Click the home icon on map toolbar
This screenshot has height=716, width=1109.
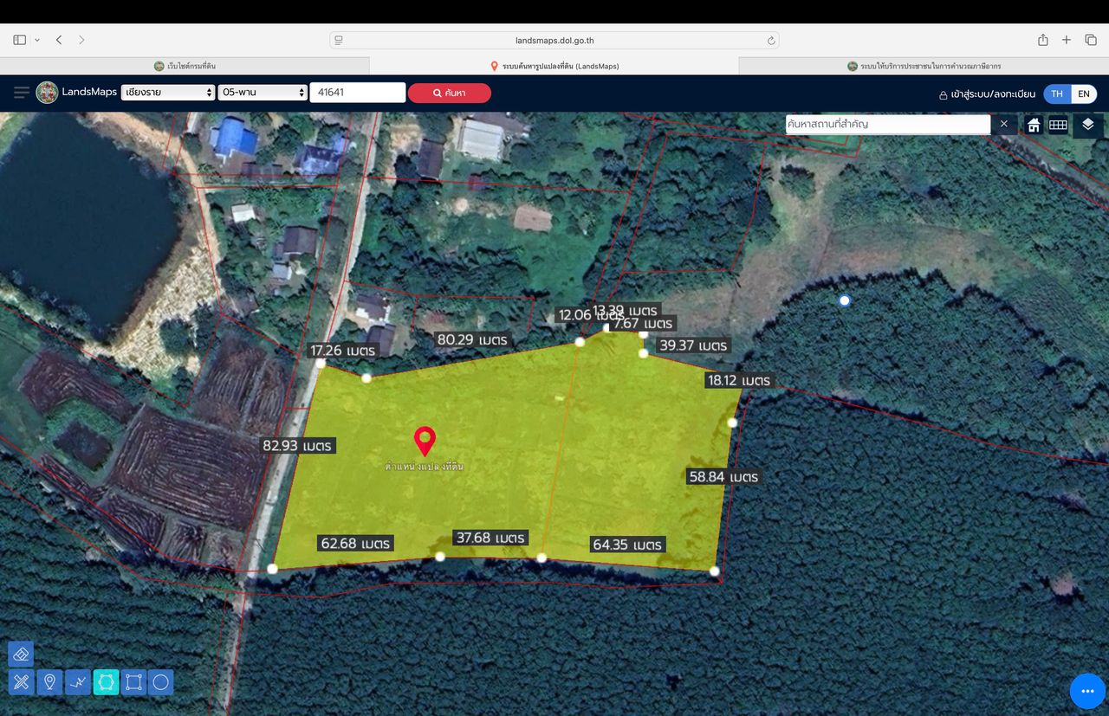1034,125
